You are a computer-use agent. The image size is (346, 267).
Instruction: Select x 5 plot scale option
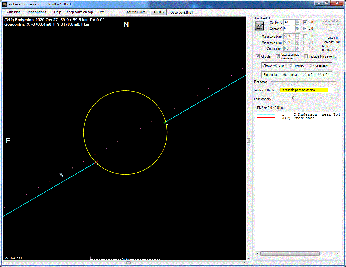coord(320,75)
